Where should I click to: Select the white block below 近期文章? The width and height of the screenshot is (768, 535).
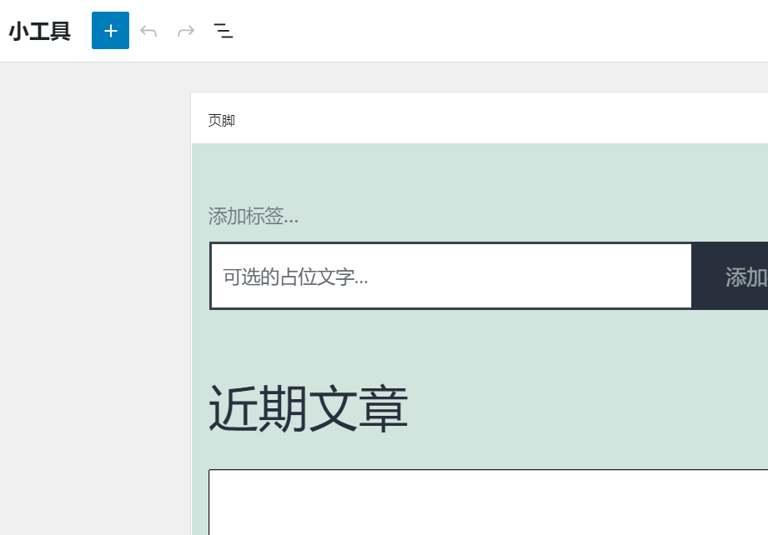point(489,502)
